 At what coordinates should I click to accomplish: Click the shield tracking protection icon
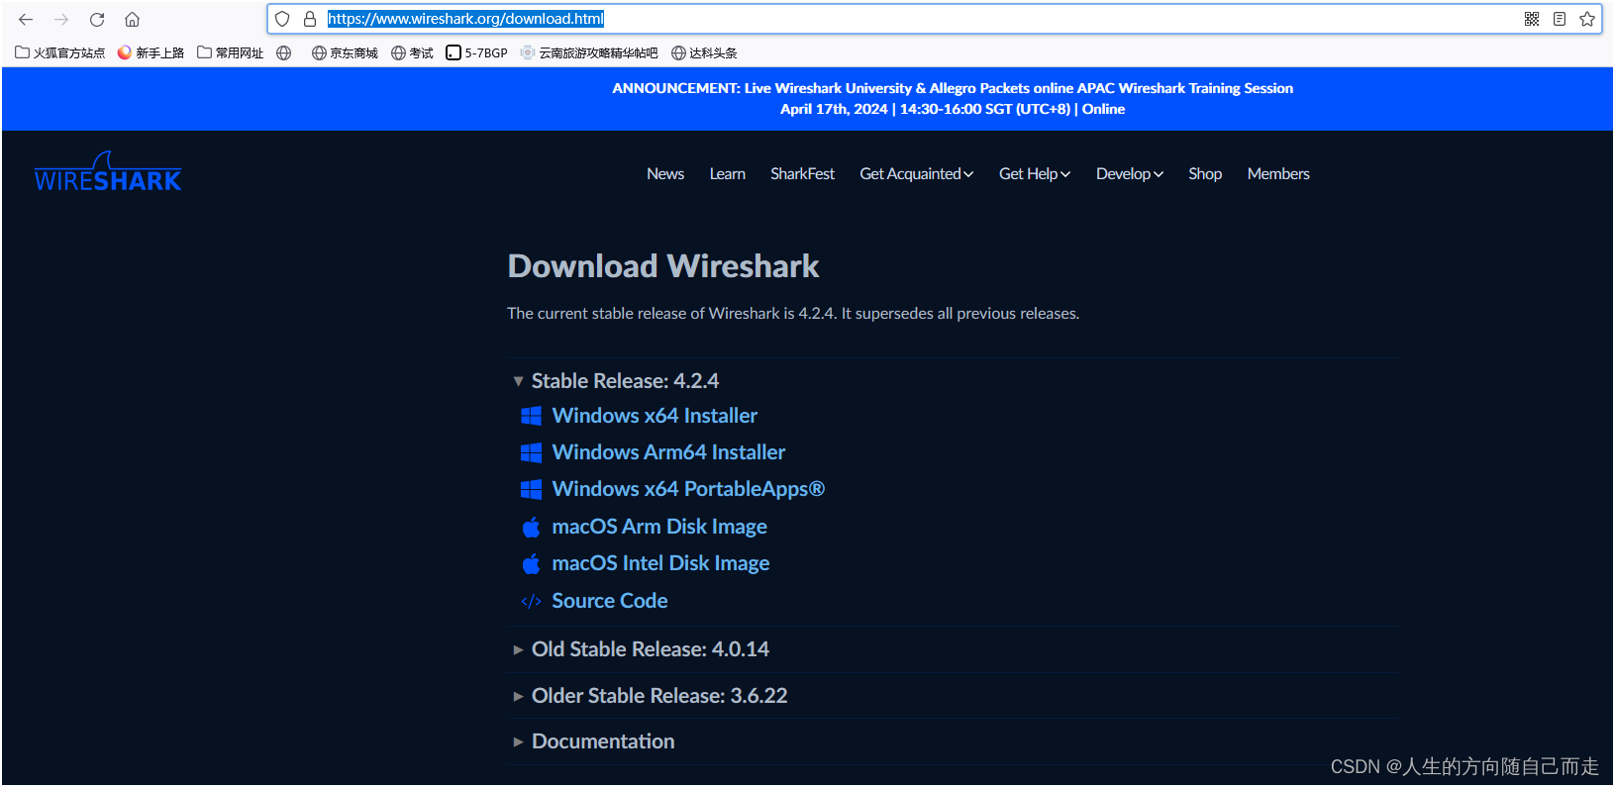coord(282,19)
